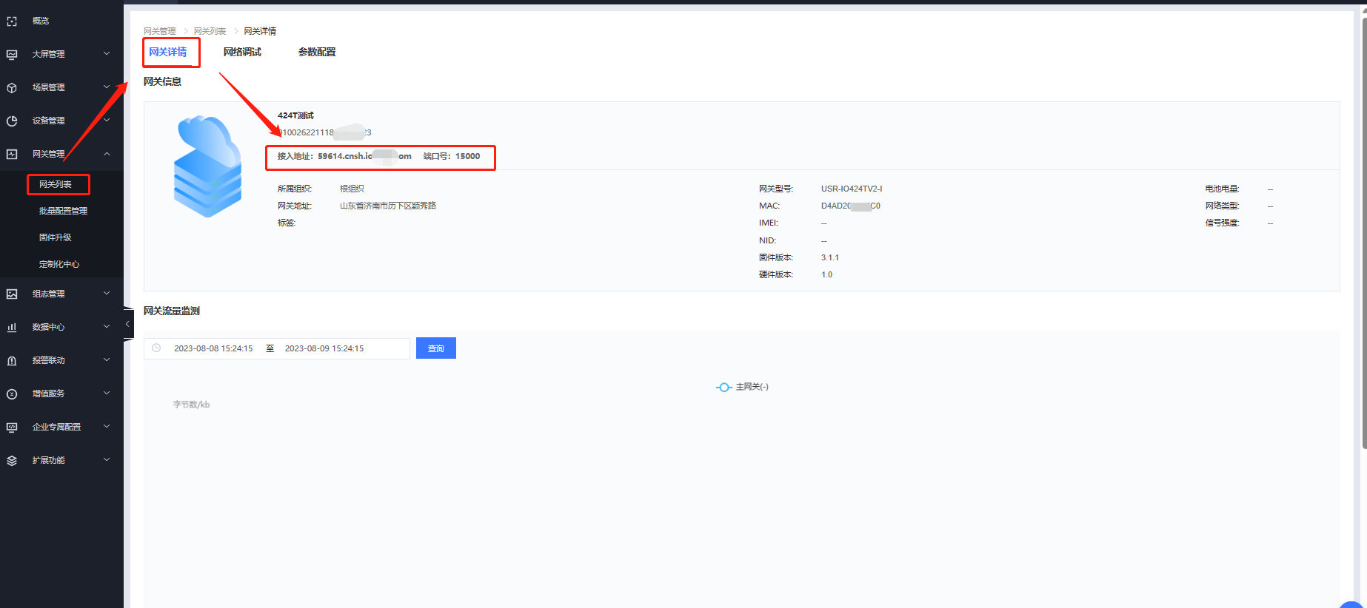Screen dimensions: 1367x608
Task: Open 固件升级 in sidebar submenu
Action: point(56,237)
